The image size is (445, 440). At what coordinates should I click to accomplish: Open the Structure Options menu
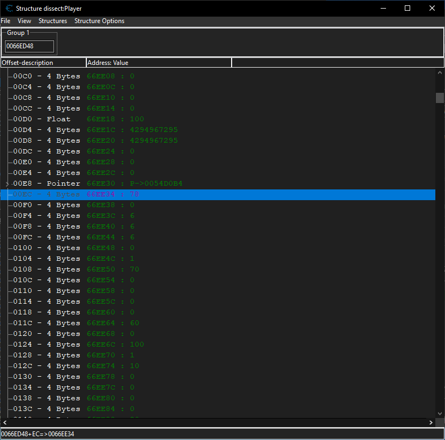[x=99, y=21]
